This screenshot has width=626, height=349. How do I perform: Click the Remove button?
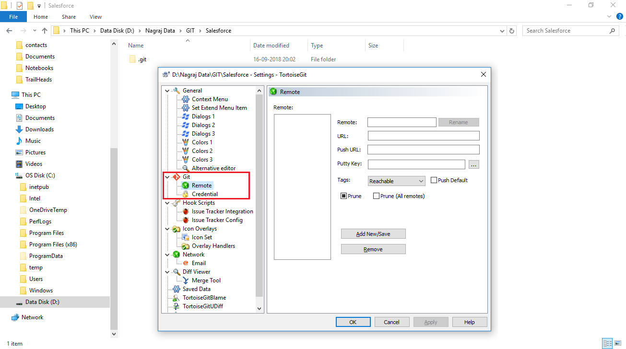[x=373, y=249]
